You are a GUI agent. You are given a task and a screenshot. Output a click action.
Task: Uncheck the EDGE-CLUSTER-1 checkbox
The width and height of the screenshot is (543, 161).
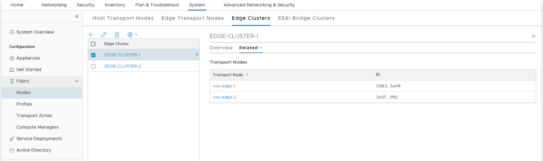[x=93, y=55]
